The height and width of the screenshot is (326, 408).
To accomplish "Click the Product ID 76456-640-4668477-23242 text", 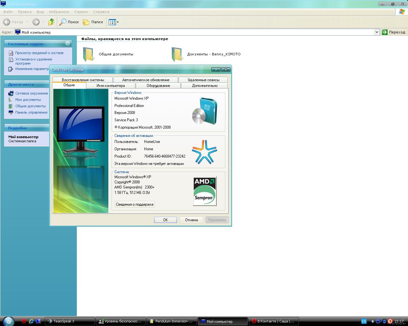I will tap(164, 156).
